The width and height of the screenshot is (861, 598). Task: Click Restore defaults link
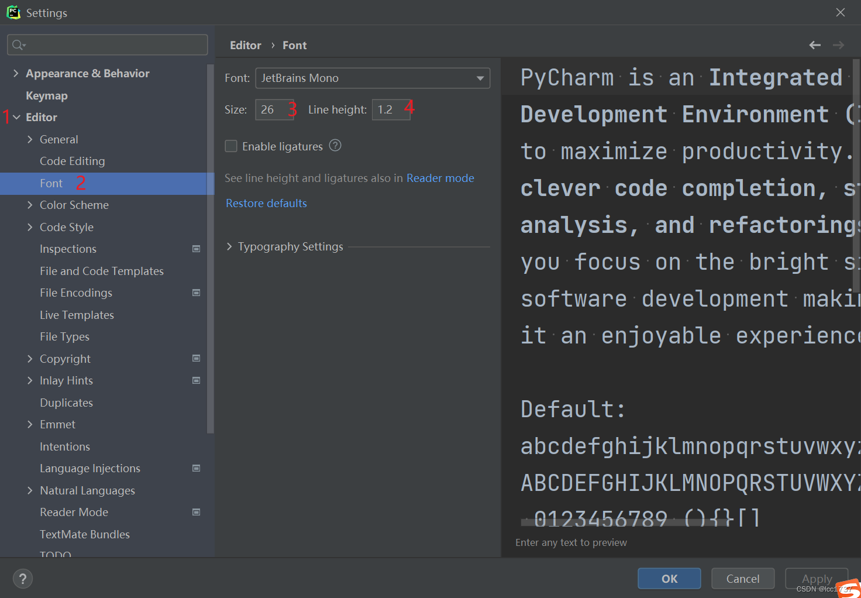pos(266,203)
